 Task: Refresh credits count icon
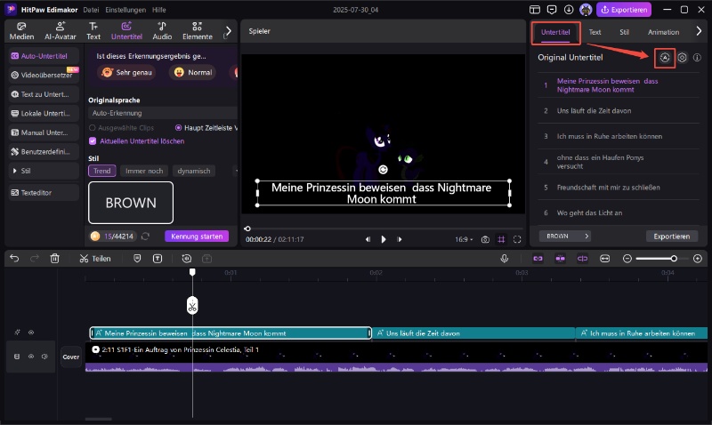click(145, 237)
